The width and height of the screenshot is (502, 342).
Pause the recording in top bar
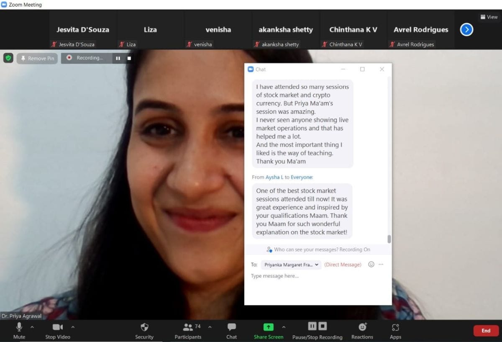[x=118, y=58]
